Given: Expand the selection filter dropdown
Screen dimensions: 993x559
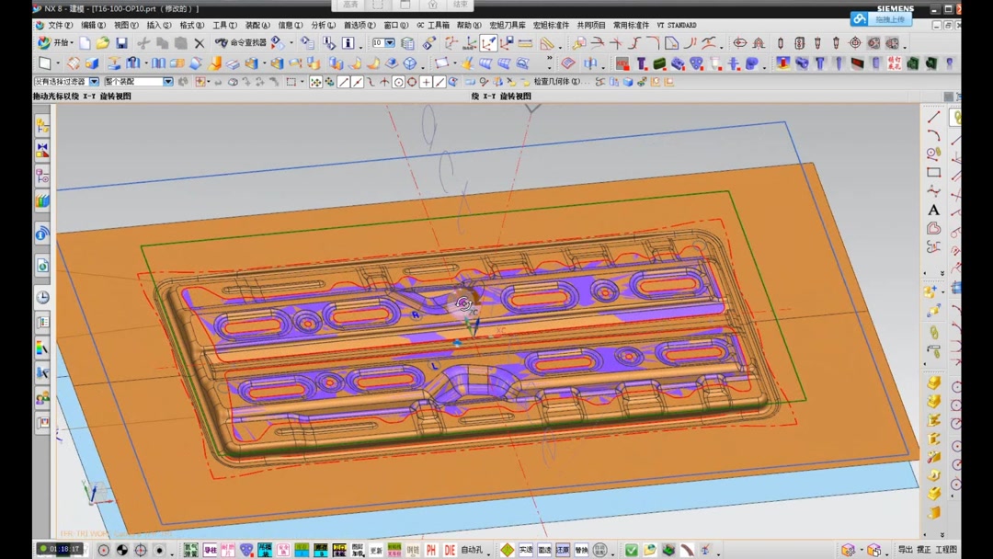Looking at the screenshot, I should point(94,82).
